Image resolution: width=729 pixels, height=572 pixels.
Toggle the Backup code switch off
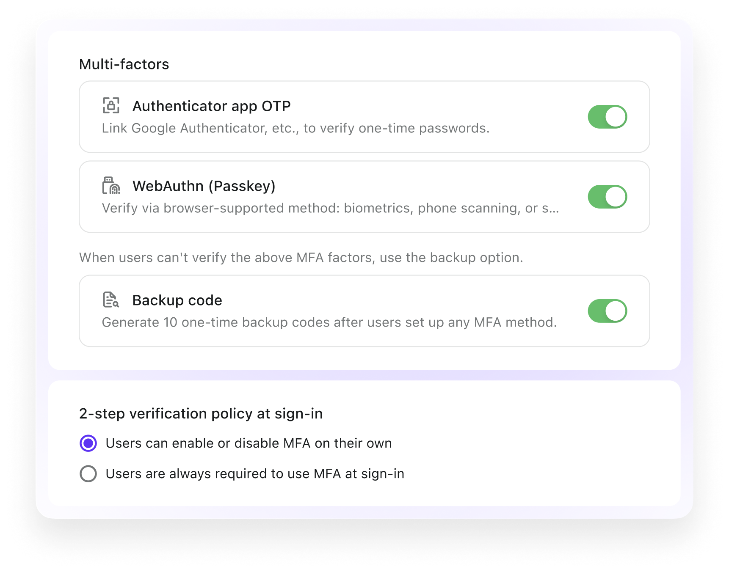[x=607, y=311]
